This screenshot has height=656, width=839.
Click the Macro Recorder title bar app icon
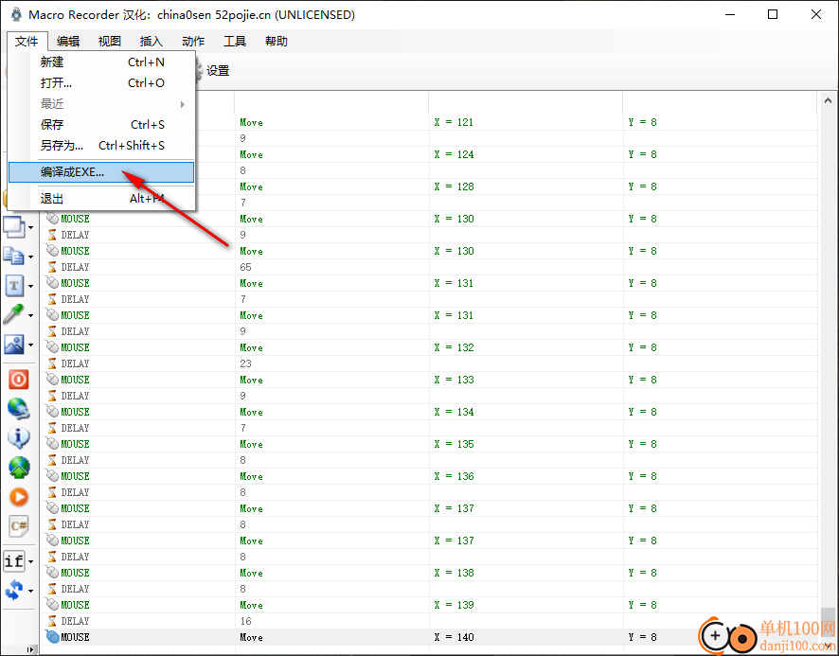[x=17, y=14]
